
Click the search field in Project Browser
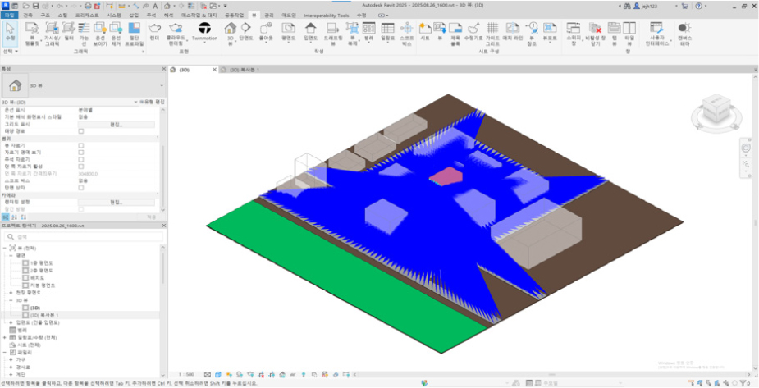[x=85, y=237]
